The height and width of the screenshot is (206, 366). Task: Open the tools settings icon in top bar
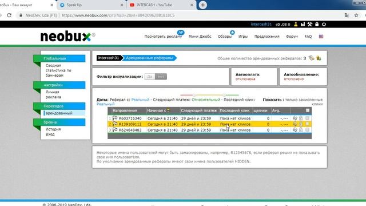[x=310, y=24]
